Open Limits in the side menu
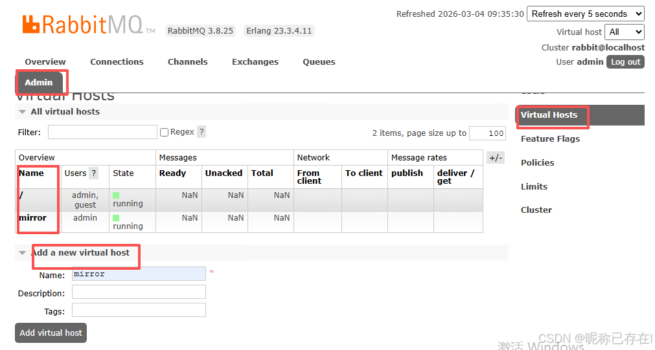 click(534, 186)
